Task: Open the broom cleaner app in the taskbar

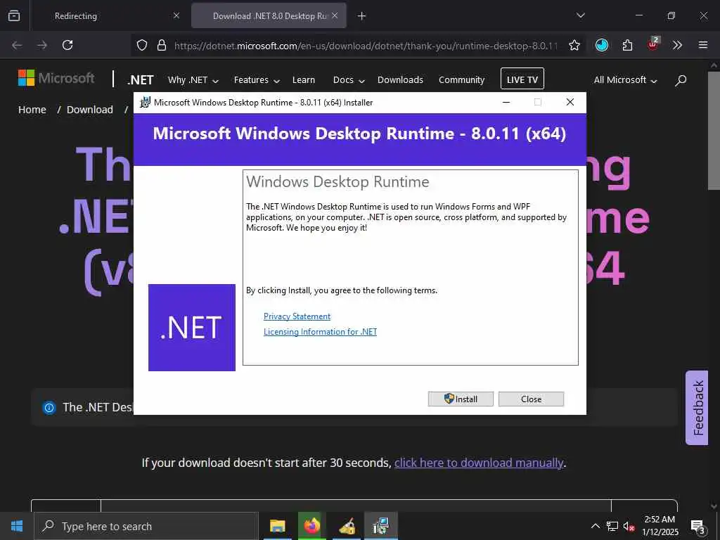Action: pos(347,526)
